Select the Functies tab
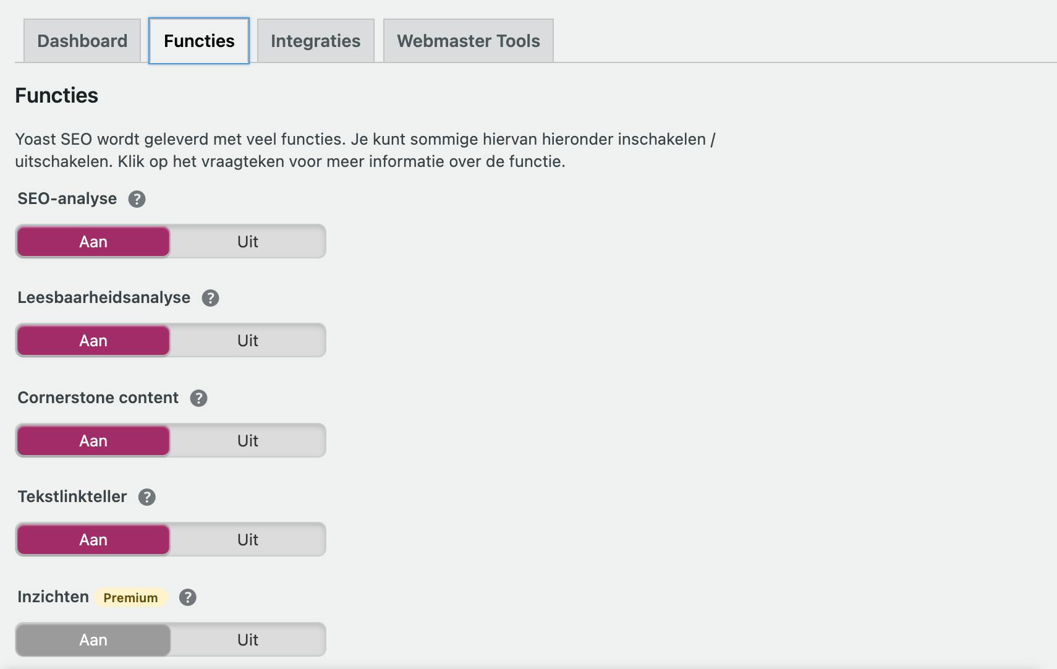 199,41
